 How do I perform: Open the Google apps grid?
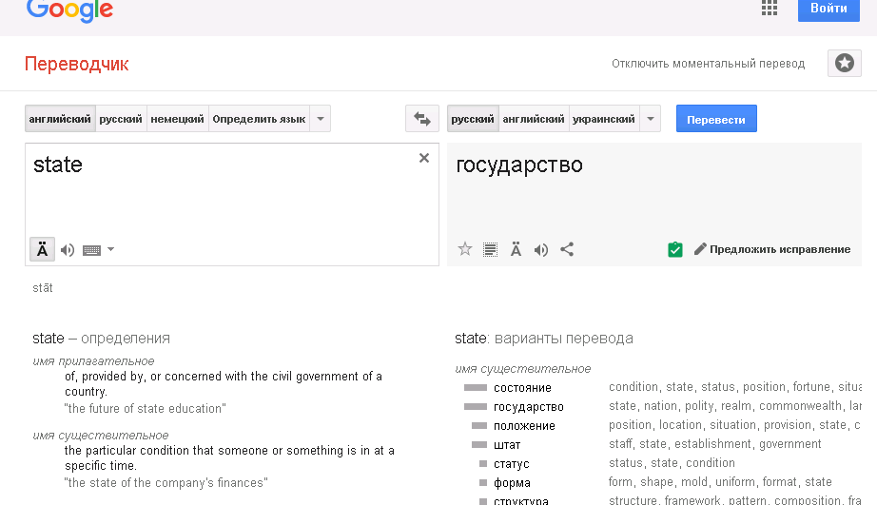770,8
